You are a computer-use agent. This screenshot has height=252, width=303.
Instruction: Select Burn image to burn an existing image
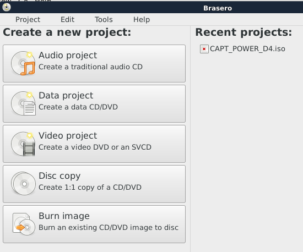[94, 224]
